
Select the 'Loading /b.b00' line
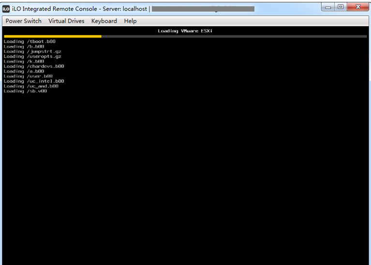(24, 46)
